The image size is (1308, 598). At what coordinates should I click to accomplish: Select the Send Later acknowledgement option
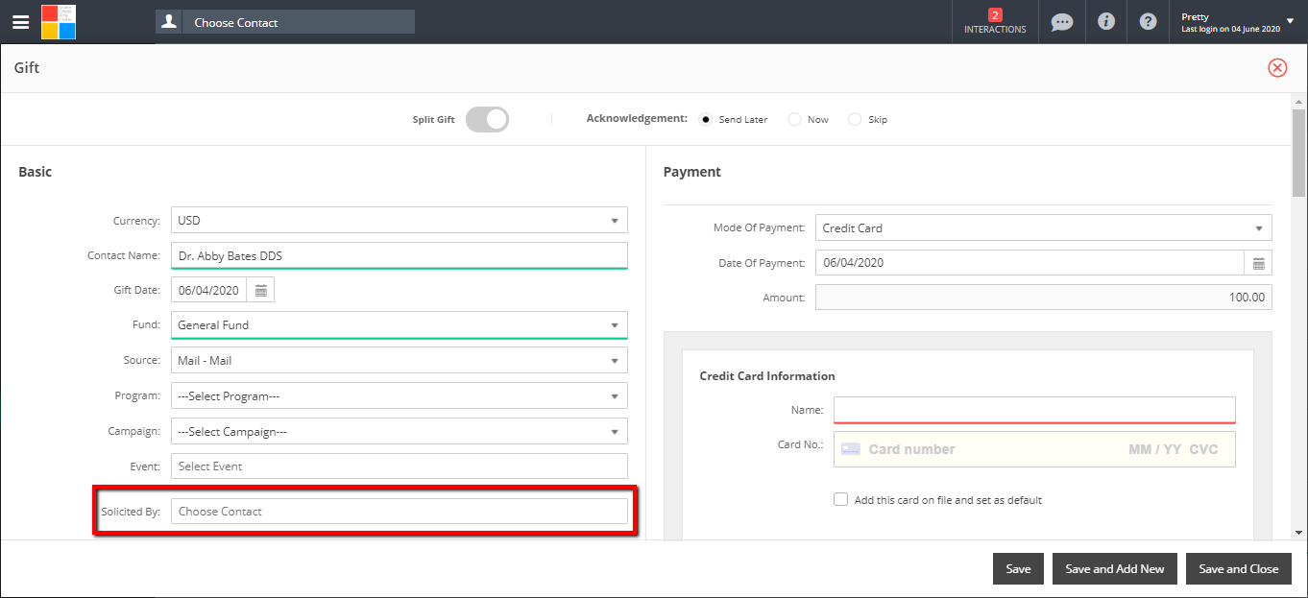pyautogui.click(x=706, y=120)
